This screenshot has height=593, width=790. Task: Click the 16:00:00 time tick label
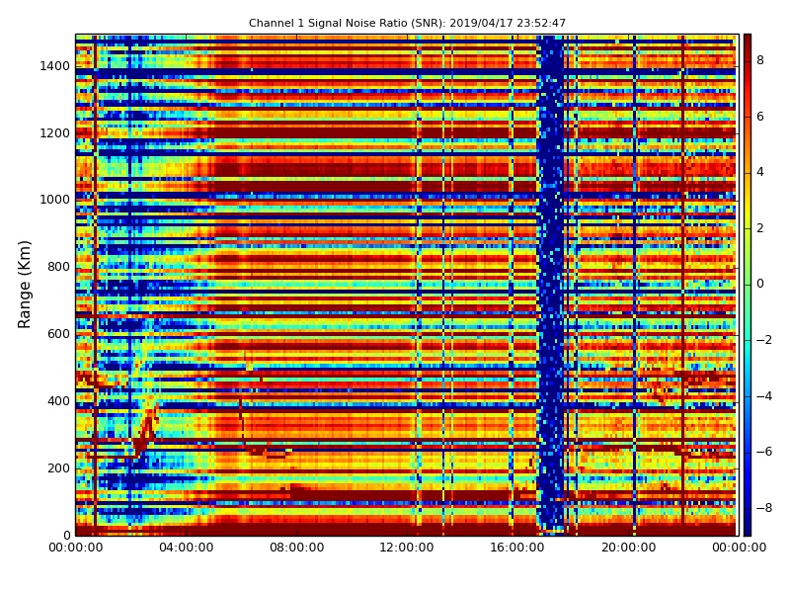[x=517, y=548]
